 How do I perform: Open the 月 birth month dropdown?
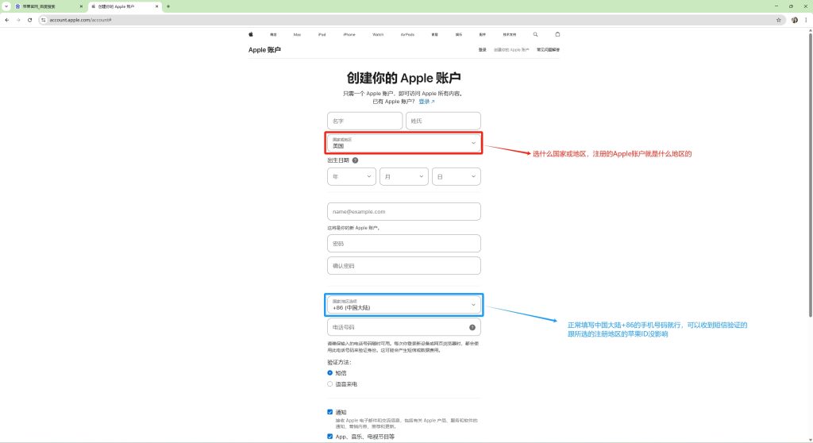pos(404,176)
